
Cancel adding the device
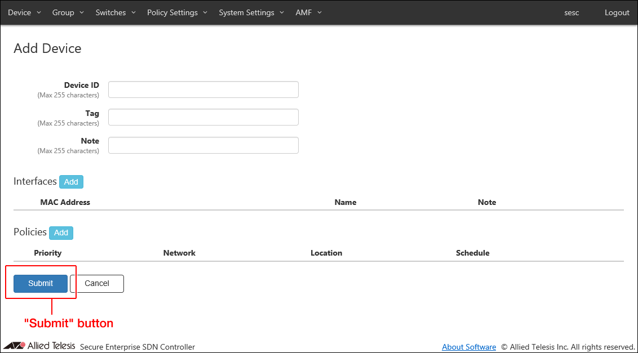[x=97, y=284]
